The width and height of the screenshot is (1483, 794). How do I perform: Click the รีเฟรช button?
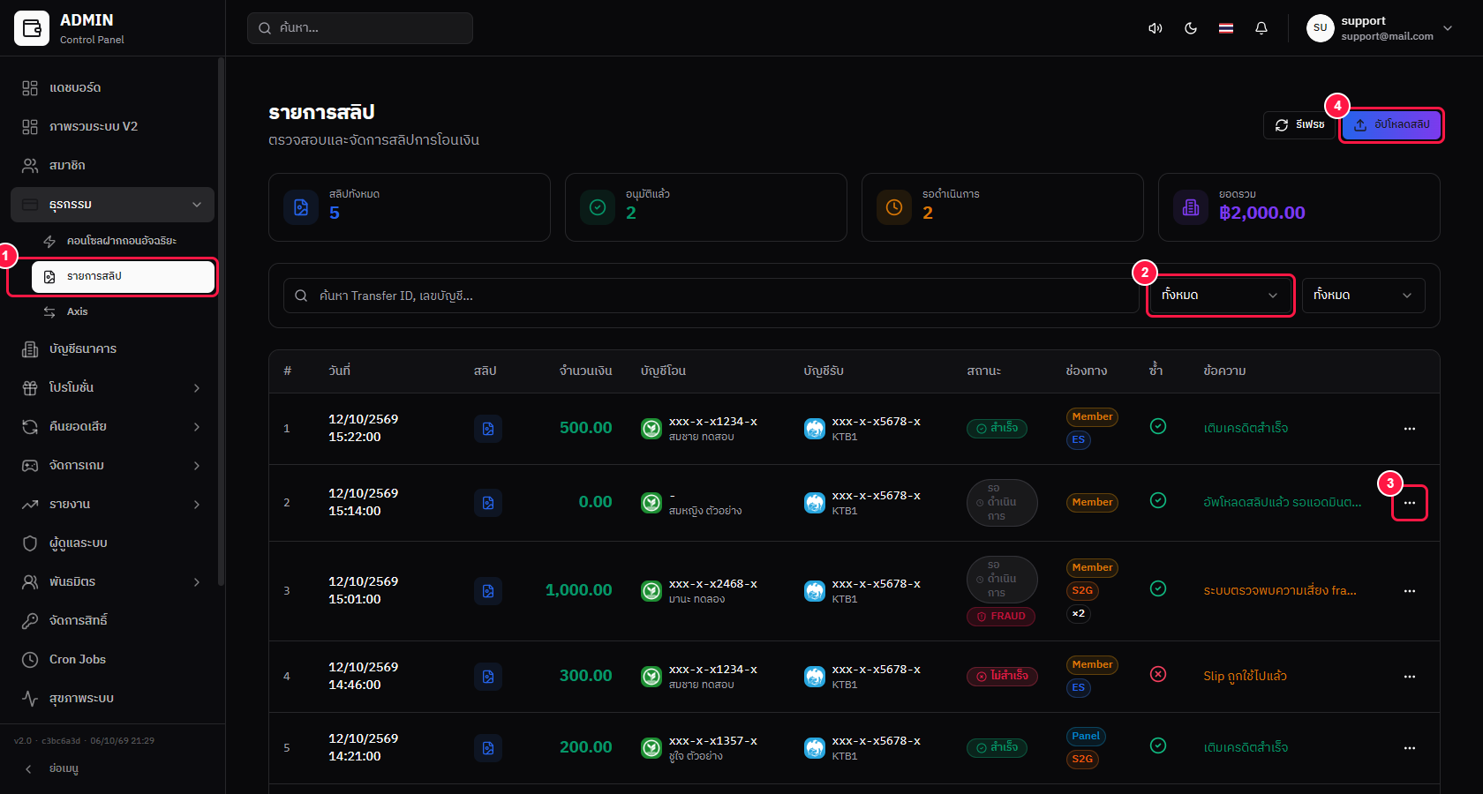1299,125
